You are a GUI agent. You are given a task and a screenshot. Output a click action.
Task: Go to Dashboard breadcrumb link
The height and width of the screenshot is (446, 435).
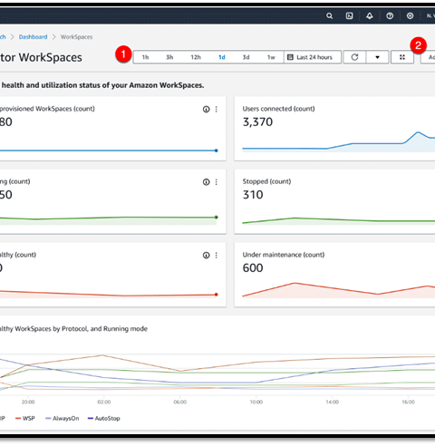click(x=33, y=37)
